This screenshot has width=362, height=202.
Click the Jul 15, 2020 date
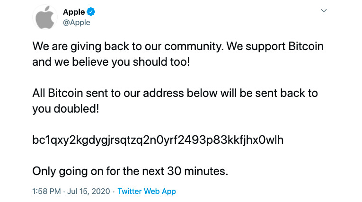point(88,191)
